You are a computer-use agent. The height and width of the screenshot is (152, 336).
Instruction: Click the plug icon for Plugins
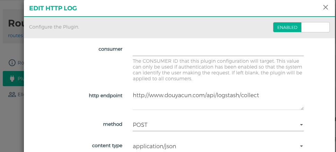point(12,79)
